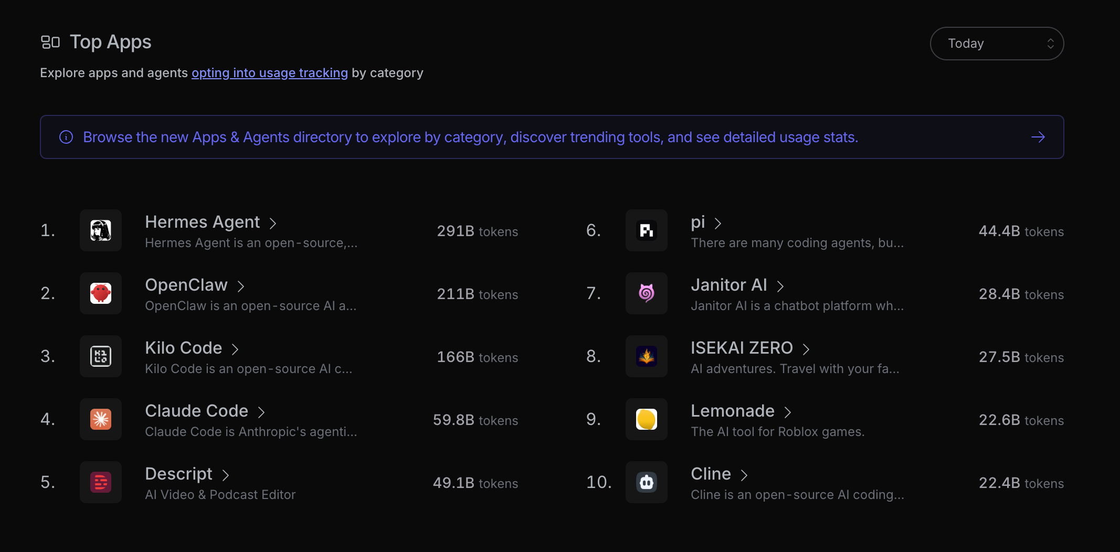The width and height of the screenshot is (1120, 552).
Task: Click the Claude Code orange starburst icon
Action: coord(101,419)
